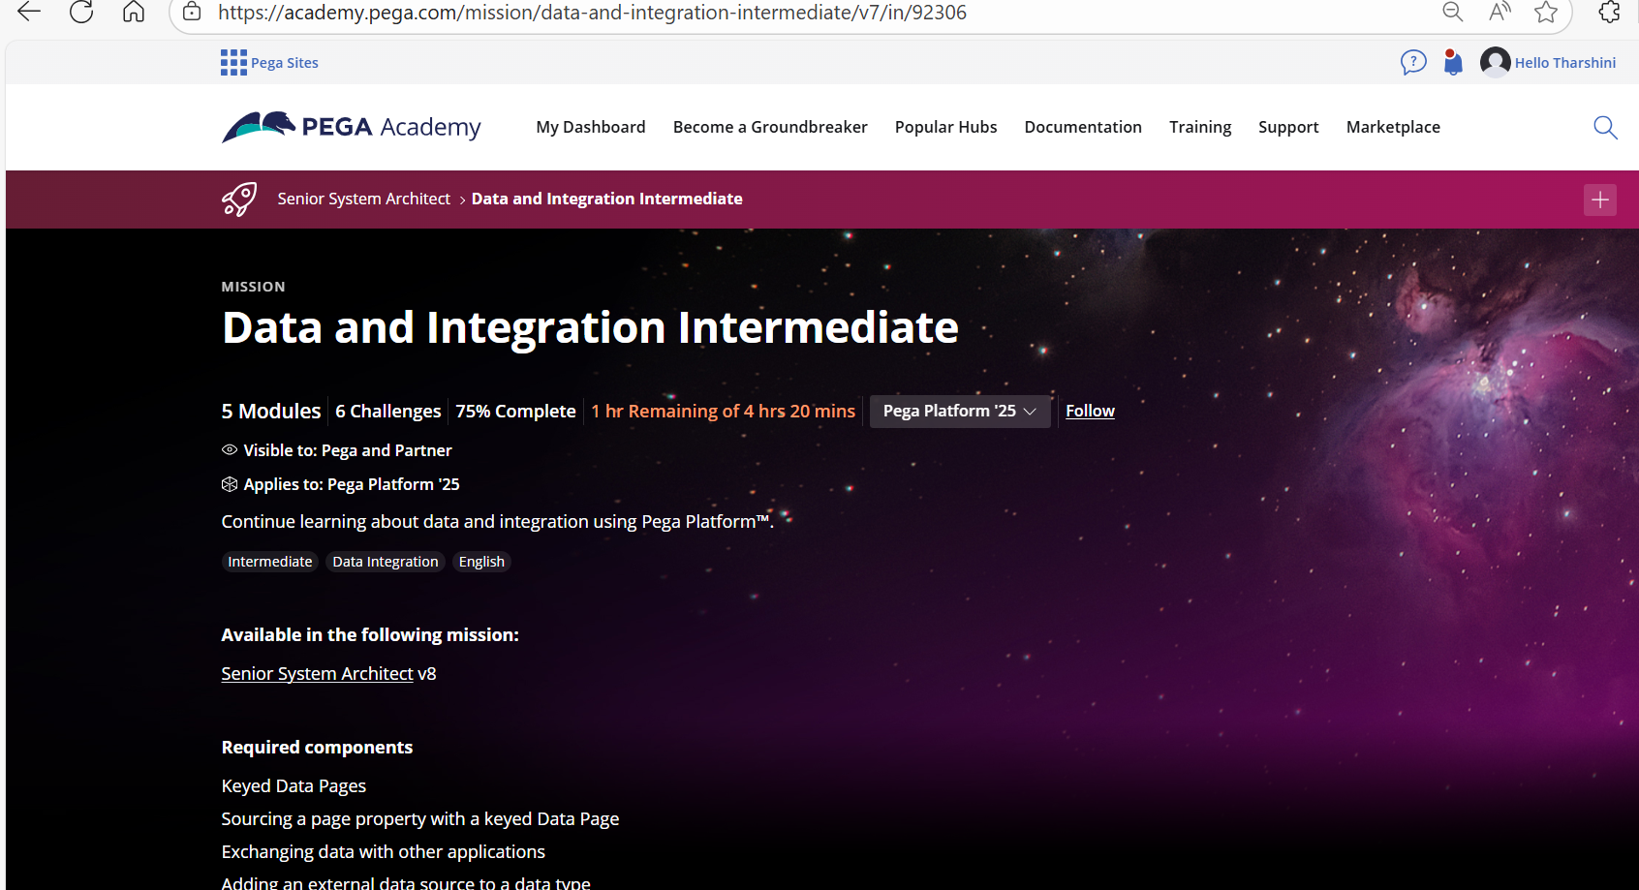Follow this mission via Follow link
This screenshot has width=1639, height=890.
point(1090,412)
